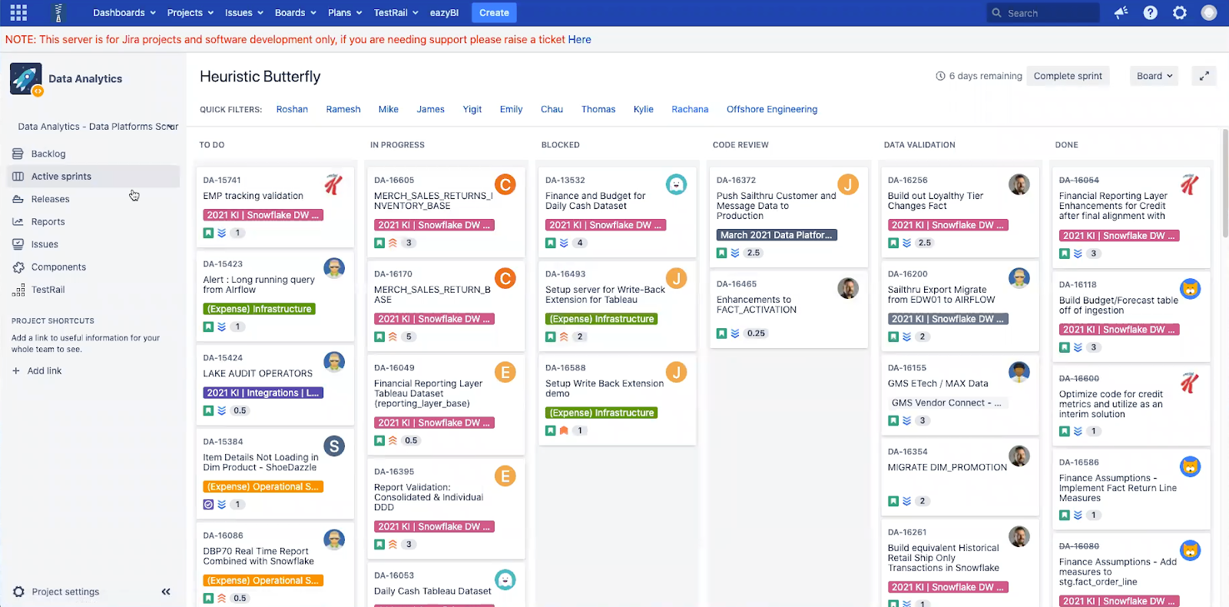Screen dimensions: 1229x607
Task: Click assignee avatar on DA-16256 card
Action: pos(1019,184)
